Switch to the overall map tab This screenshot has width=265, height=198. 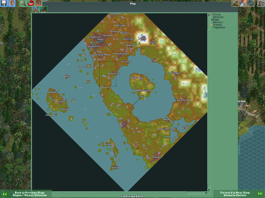click(x=36, y=9)
